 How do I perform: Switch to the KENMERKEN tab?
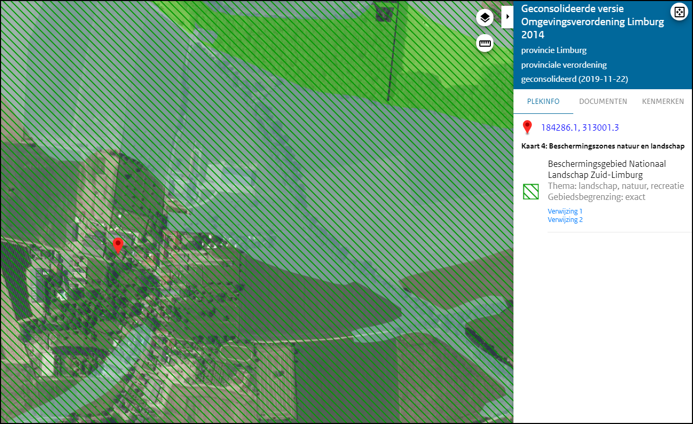coord(663,101)
